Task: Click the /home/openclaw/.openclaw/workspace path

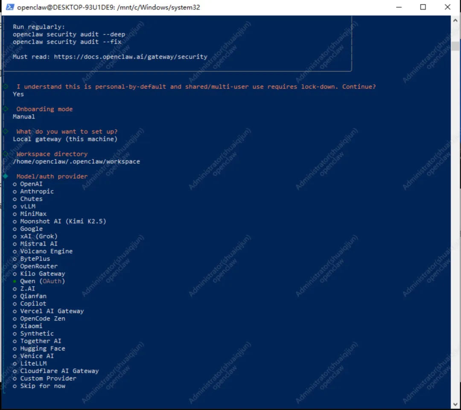Action: tap(76, 162)
